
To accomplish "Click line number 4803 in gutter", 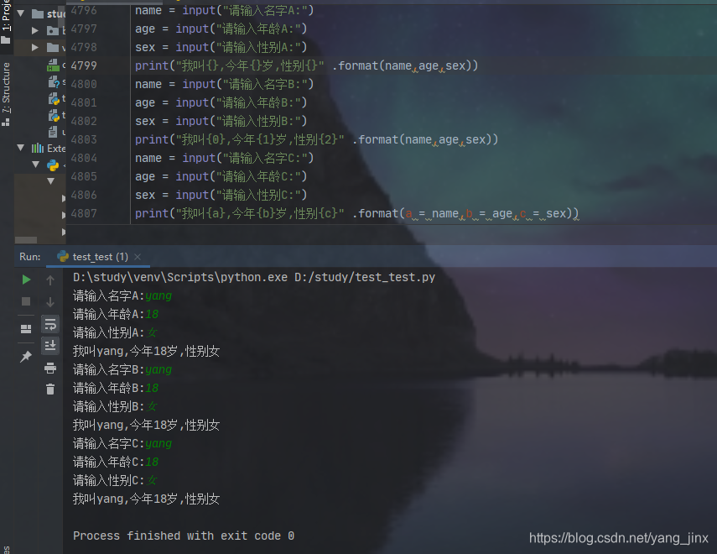I will click(84, 139).
